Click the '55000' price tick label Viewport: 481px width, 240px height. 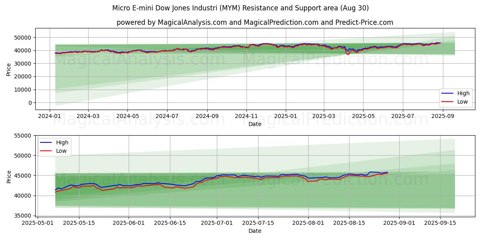[24, 136]
